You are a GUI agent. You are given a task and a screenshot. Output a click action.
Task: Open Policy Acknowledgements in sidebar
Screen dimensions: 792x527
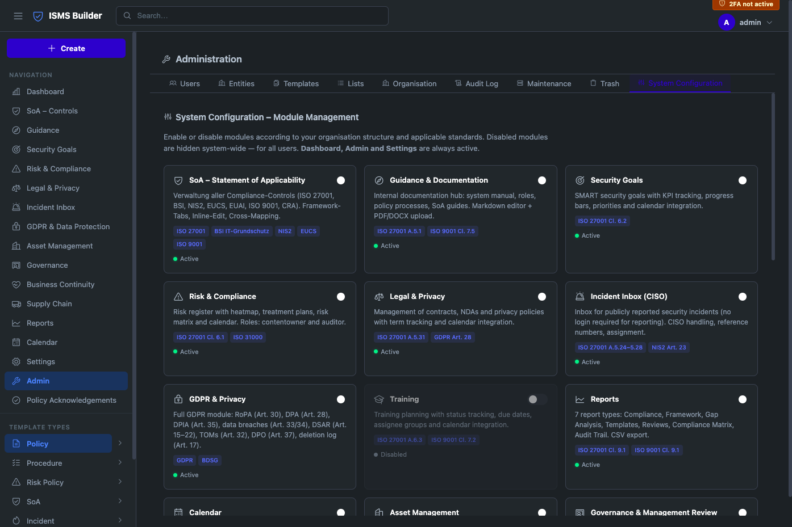[66, 400]
